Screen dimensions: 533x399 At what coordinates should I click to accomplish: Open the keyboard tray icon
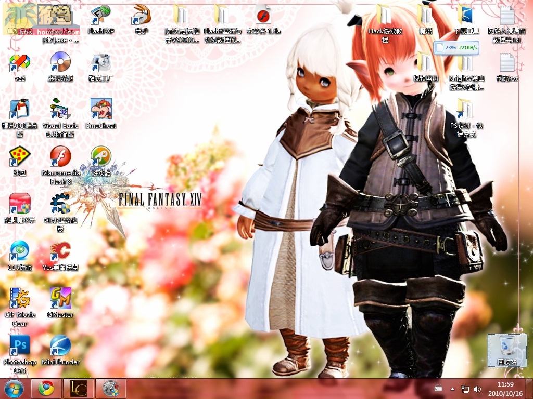click(x=438, y=389)
